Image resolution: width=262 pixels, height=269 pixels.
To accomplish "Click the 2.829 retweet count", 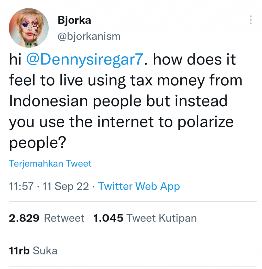I will coord(24,218).
